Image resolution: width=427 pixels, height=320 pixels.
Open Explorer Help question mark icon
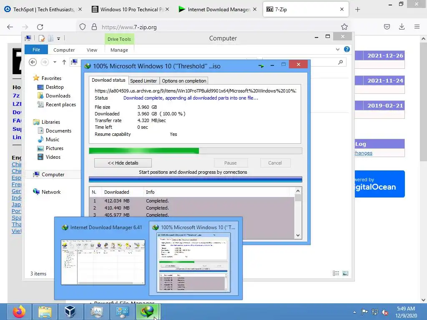(347, 49)
